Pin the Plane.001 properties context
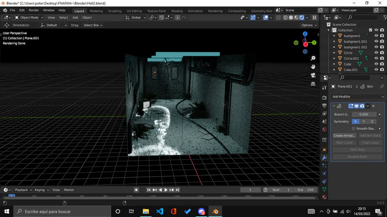Image resolution: width=387 pixels, height=217 pixels. (x=381, y=86)
